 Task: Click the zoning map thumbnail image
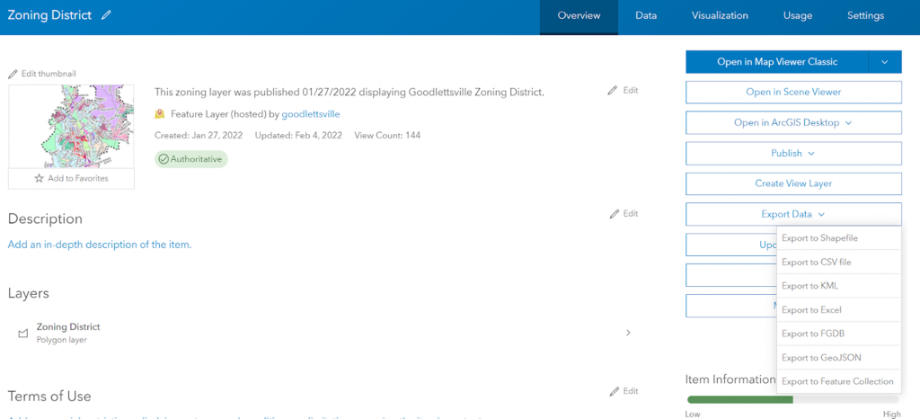71,126
